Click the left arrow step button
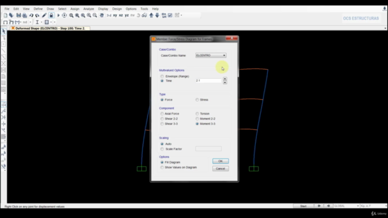The image size is (388, 218). click(319, 206)
